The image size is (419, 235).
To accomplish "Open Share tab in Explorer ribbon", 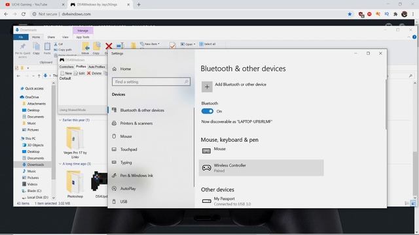I will 51,37.
